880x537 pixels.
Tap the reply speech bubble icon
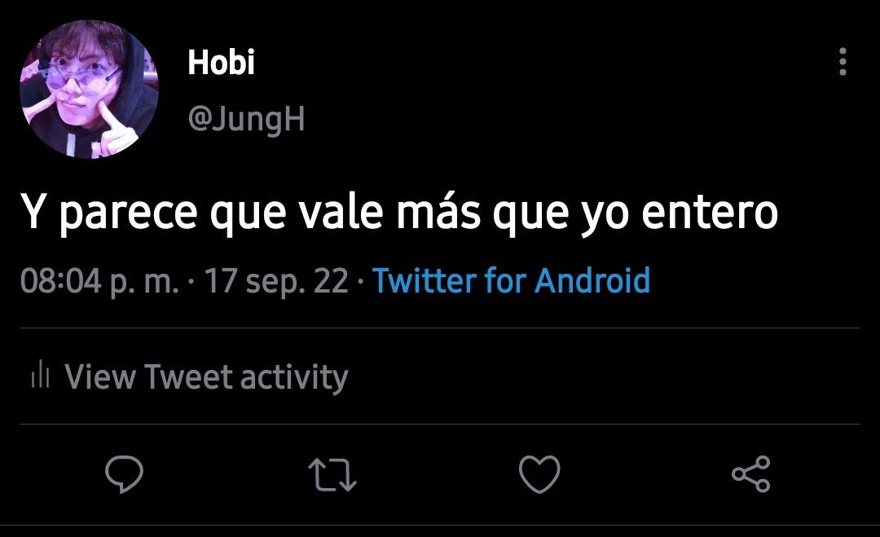click(124, 474)
